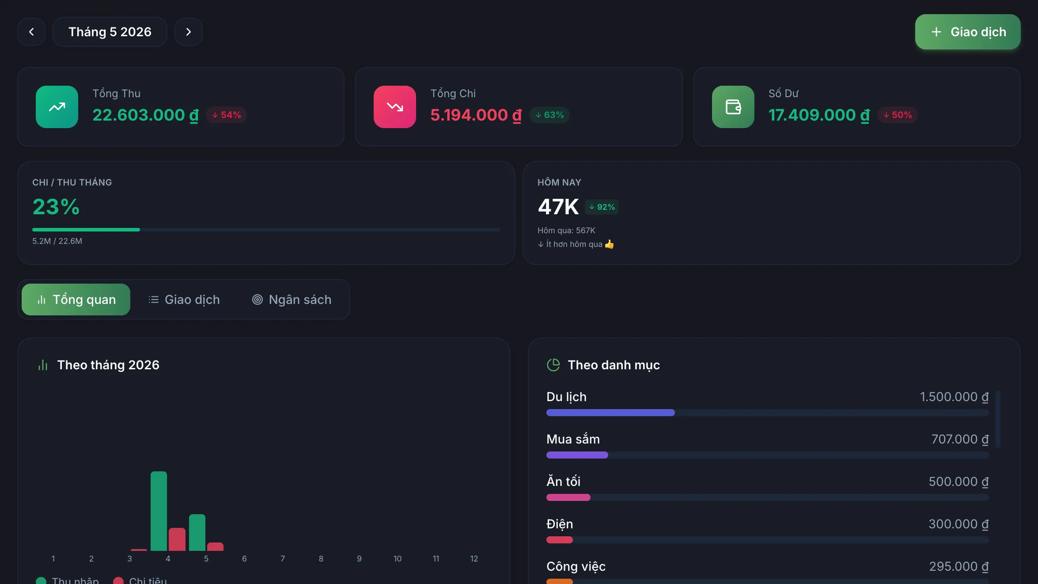The height and width of the screenshot is (584, 1038).
Task: Select the Công việc category label
Action: [x=576, y=566]
